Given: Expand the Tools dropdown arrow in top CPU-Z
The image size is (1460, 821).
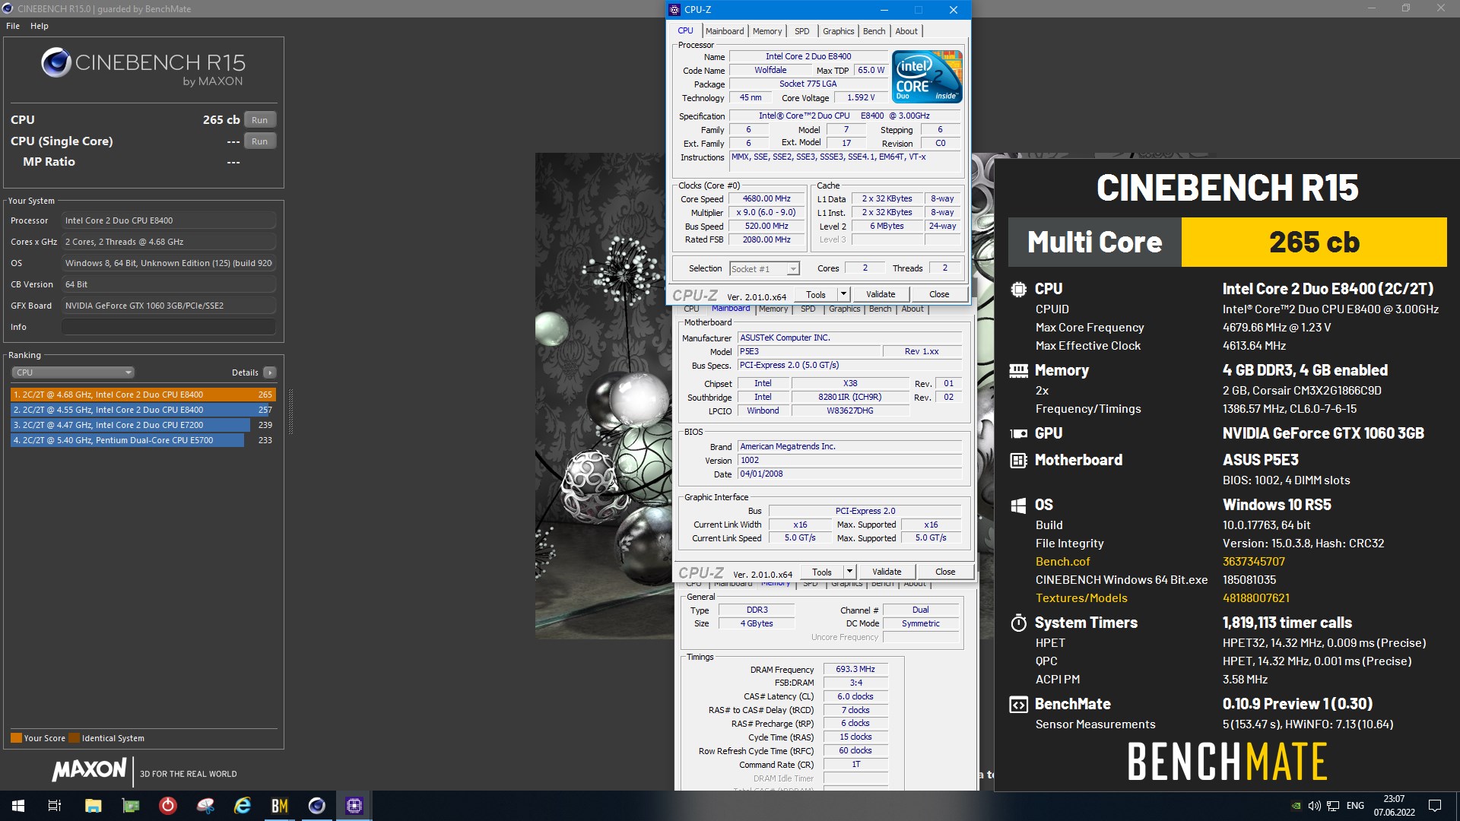Looking at the screenshot, I should coord(843,294).
